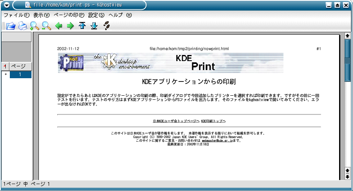Zoom in with the magnifier plus icon
This screenshot has width=353, height=191.
click(34, 26)
